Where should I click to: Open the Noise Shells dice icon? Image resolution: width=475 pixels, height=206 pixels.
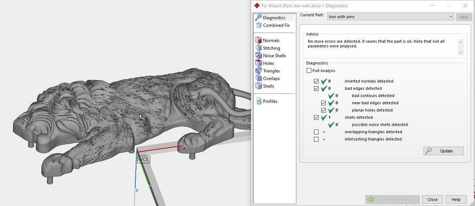258,56
